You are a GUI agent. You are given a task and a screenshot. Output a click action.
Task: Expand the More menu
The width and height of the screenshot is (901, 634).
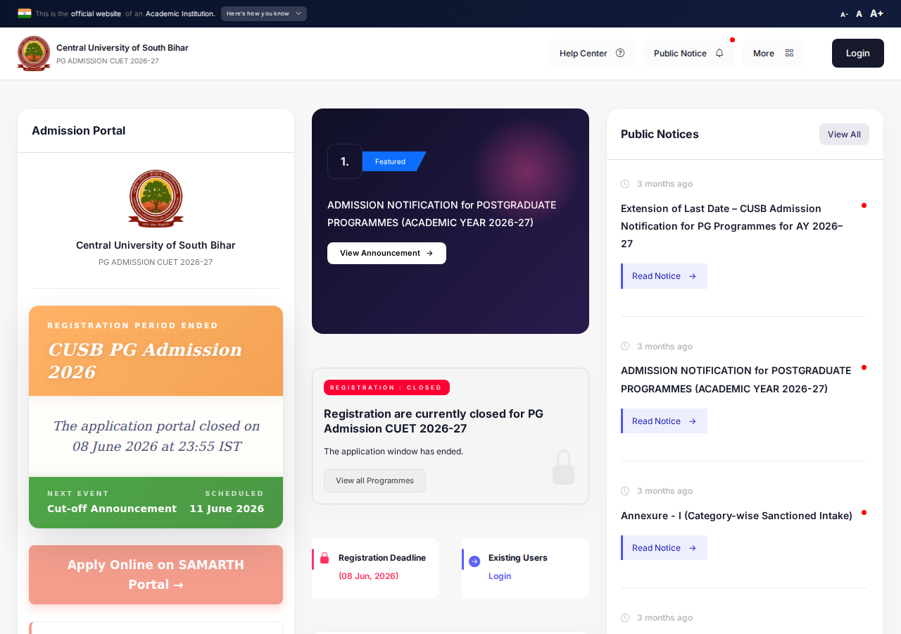coord(773,54)
